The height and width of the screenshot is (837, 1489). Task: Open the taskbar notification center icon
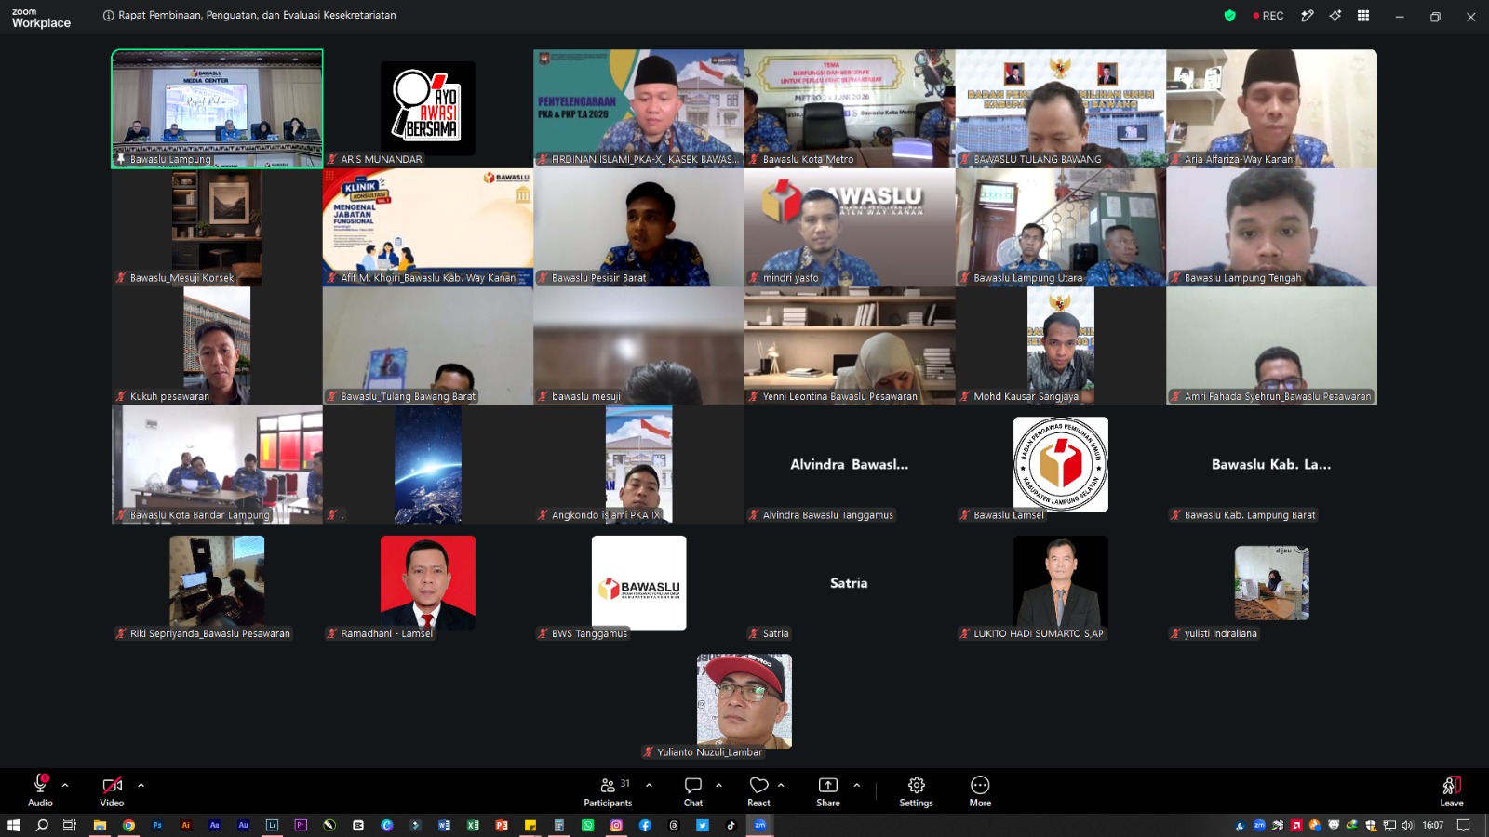tap(1463, 825)
